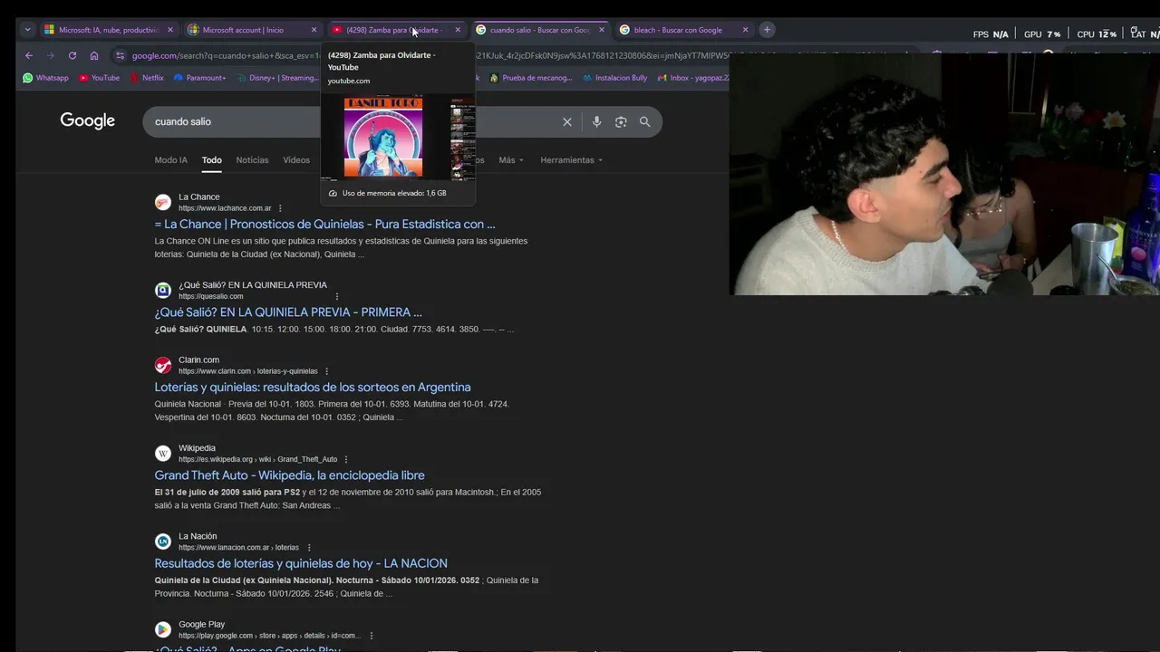1160x652 pixels.
Task: Close the Microsoft account tab
Action: tap(314, 30)
